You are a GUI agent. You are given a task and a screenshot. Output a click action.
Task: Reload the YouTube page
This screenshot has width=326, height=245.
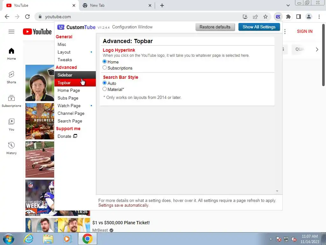click(x=27, y=17)
